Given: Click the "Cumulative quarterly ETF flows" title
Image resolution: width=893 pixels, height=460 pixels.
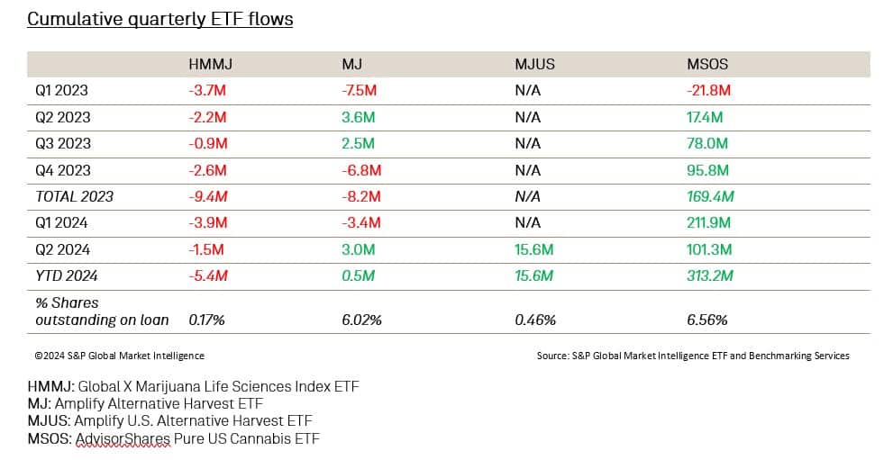Looking at the screenshot, I should [159, 19].
